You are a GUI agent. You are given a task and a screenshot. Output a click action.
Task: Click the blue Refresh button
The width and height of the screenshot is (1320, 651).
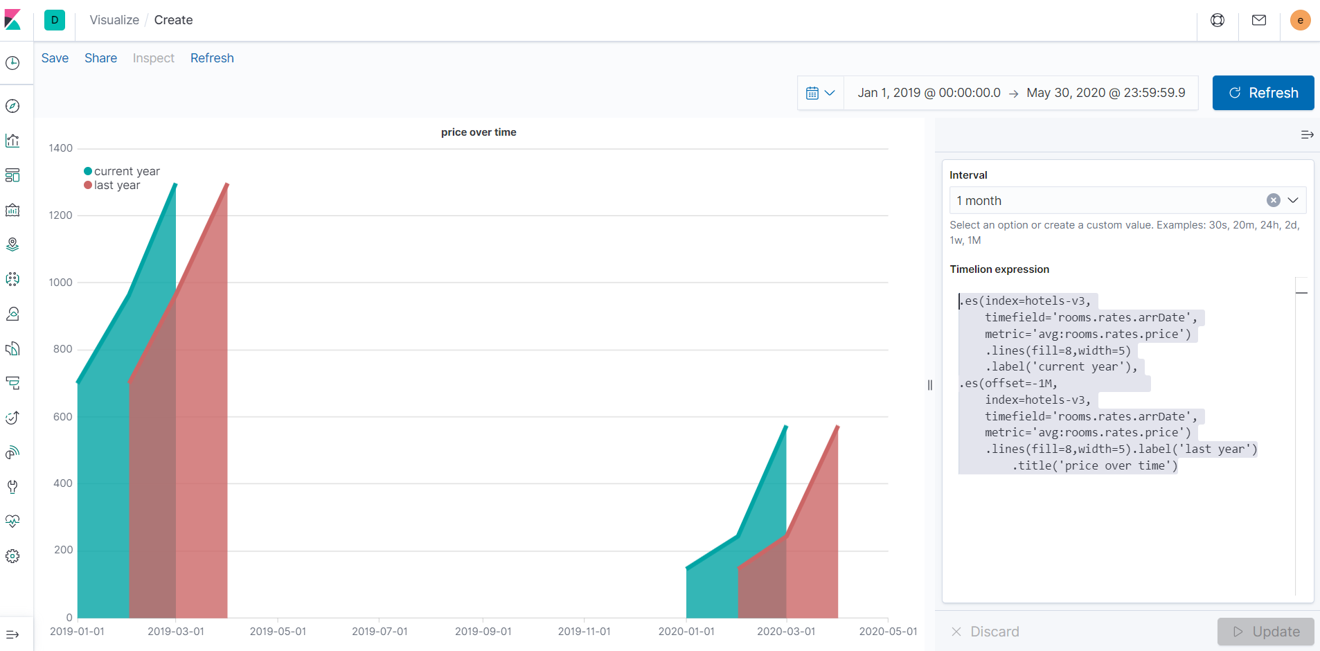point(1263,93)
